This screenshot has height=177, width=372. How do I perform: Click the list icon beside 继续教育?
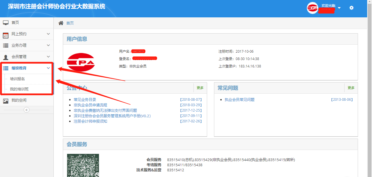[x=6, y=68]
